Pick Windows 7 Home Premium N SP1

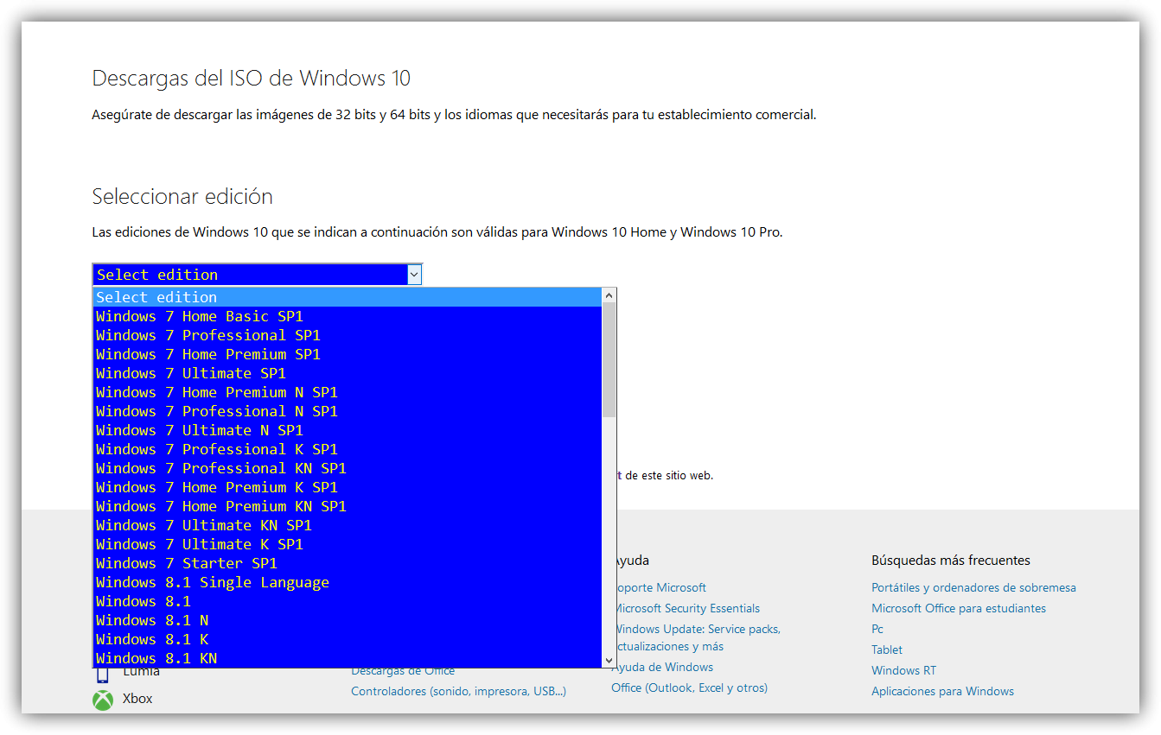click(348, 392)
